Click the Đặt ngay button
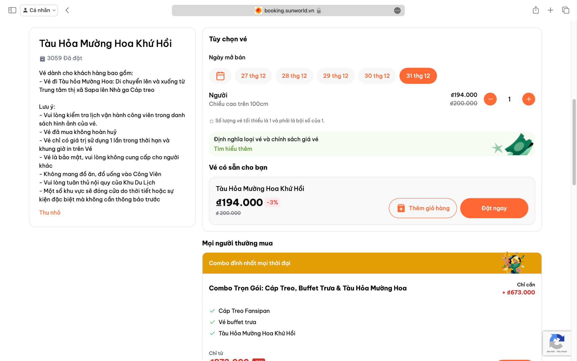Viewport: 577px width, 361px height. pos(494,208)
